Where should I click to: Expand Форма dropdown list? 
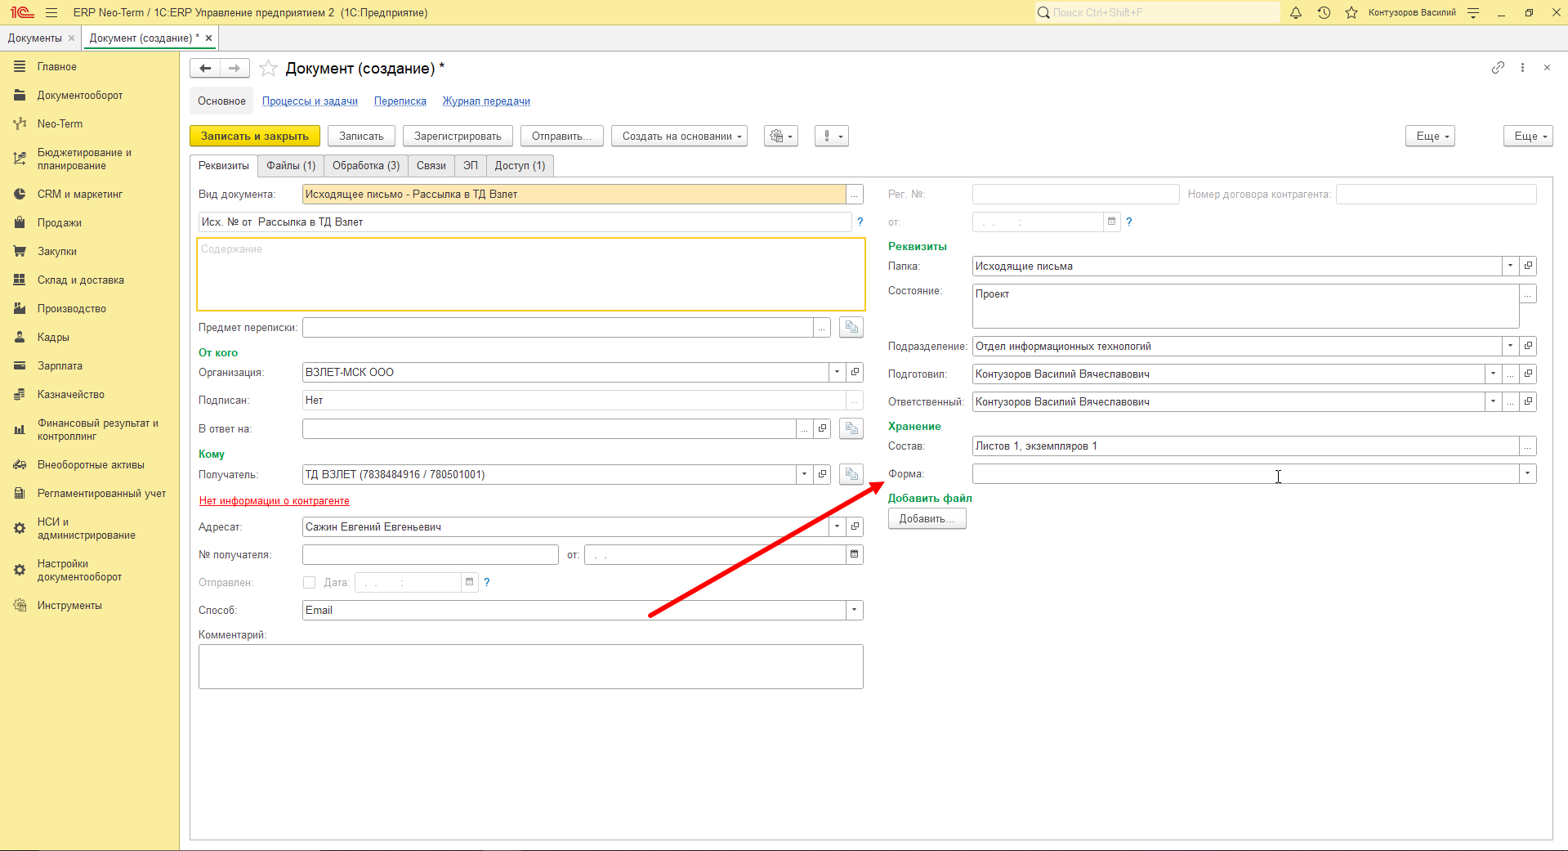pyautogui.click(x=1528, y=473)
